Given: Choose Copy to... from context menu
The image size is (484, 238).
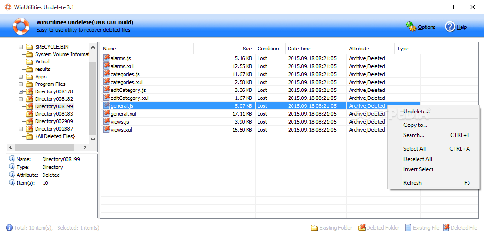Looking at the screenshot, I should coord(433,125).
